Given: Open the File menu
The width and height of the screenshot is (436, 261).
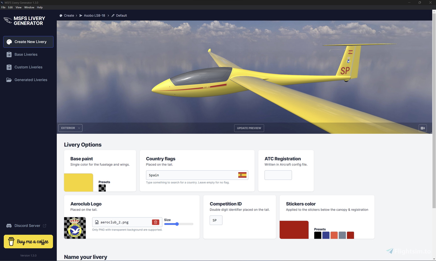Looking at the screenshot, I should 3,7.
